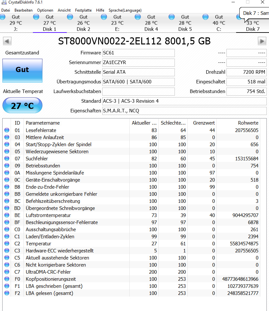Select the Start/Stopp-Zyklen der Spindel row
The height and width of the screenshot is (311, 269).
pyautogui.click(x=131, y=144)
